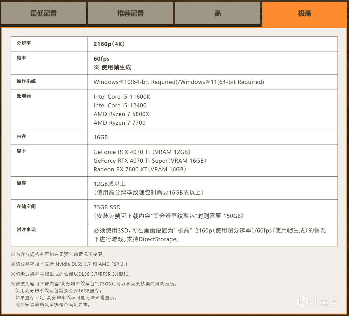Switch to the 最低配置 tab

point(44,13)
